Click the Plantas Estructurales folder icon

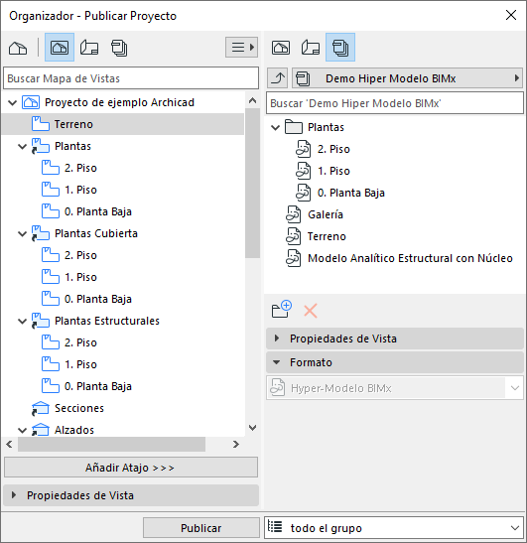[40, 321]
